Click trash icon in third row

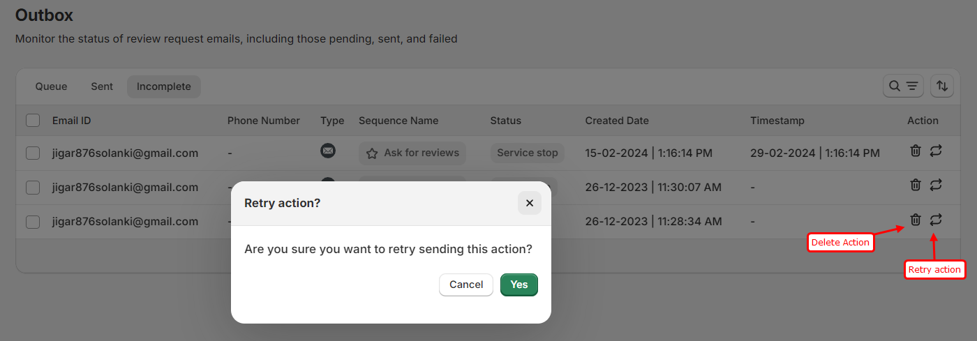(916, 220)
